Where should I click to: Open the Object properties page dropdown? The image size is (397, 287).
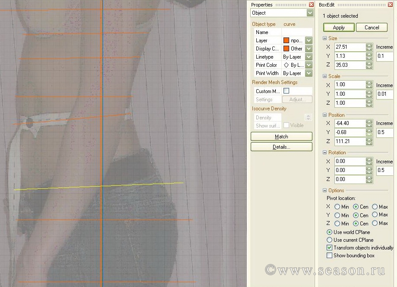pyautogui.click(x=310, y=13)
